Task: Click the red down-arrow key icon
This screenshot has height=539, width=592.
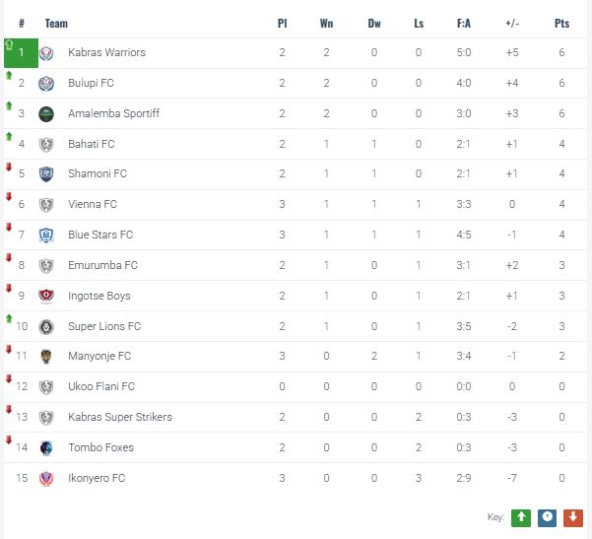Action: tap(572, 517)
